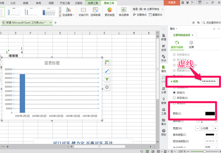Viewport: 221px width, 153px height.
Task: Click the Move Chart (移动图表) icon
Action: [x=124, y=10]
